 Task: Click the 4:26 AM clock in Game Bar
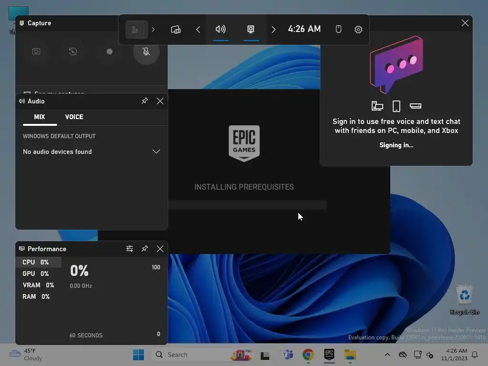tap(304, 29)
